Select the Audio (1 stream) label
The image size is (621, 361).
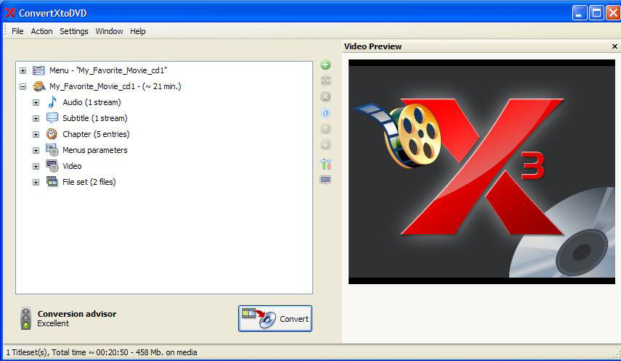(92, 102)
